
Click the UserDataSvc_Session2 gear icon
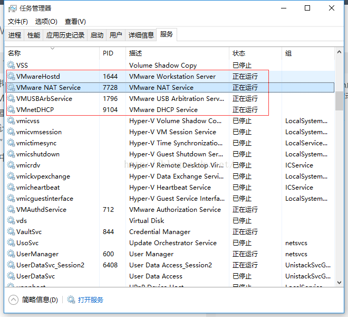[11, 265]
